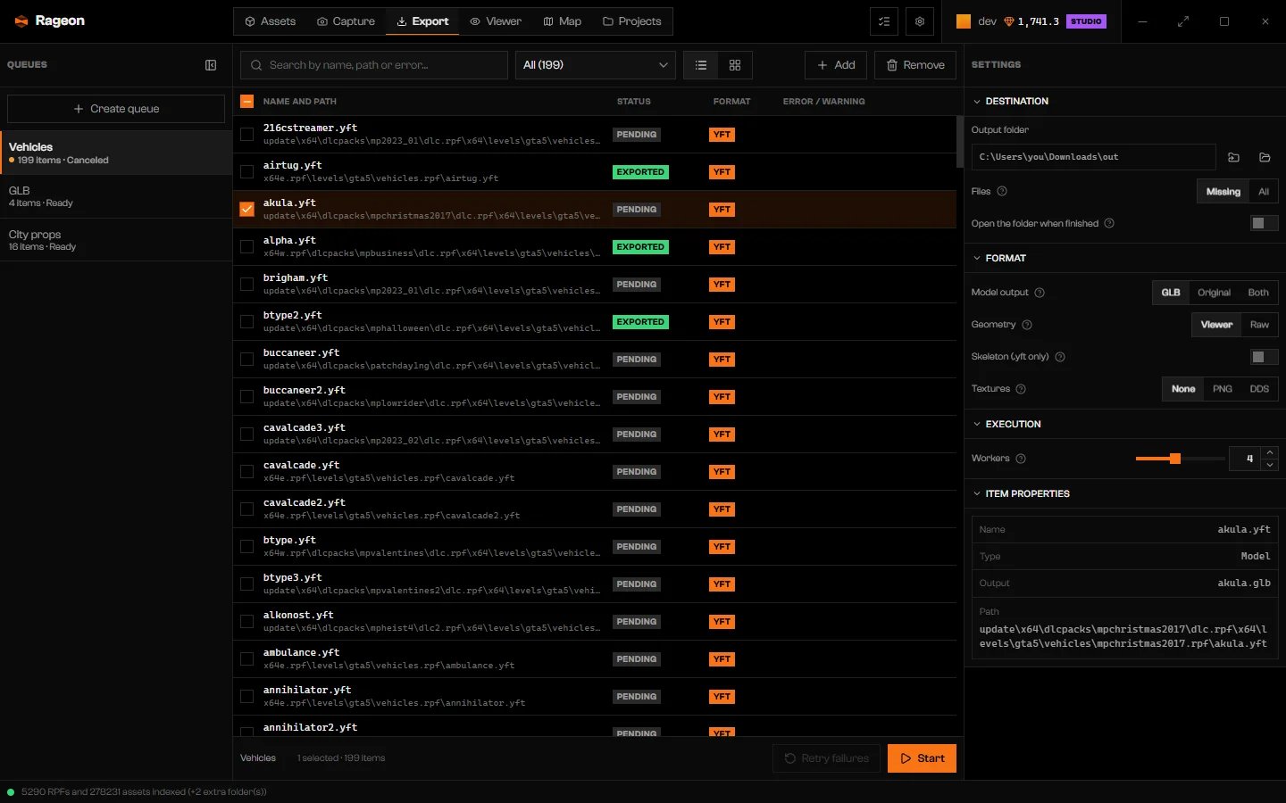Select the City props queue
1286x803 pixels.
(116, 240)
